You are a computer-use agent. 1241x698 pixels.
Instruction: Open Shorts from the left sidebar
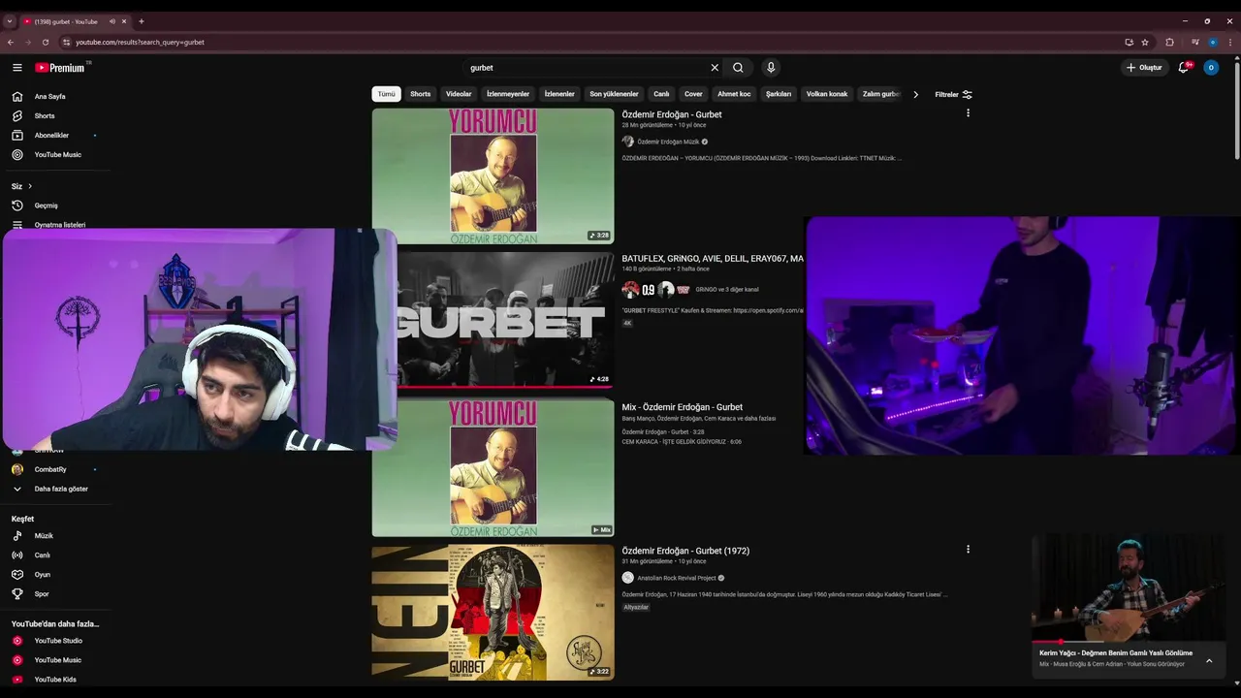pos(45,116)
